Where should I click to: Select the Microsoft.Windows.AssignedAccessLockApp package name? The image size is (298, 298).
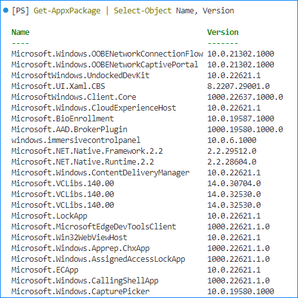98,259
